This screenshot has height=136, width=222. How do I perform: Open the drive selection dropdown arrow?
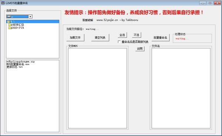click(x=30, y=17)
